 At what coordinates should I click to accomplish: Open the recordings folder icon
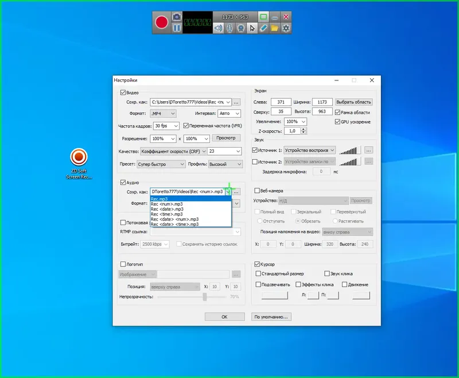coord(275,28)
